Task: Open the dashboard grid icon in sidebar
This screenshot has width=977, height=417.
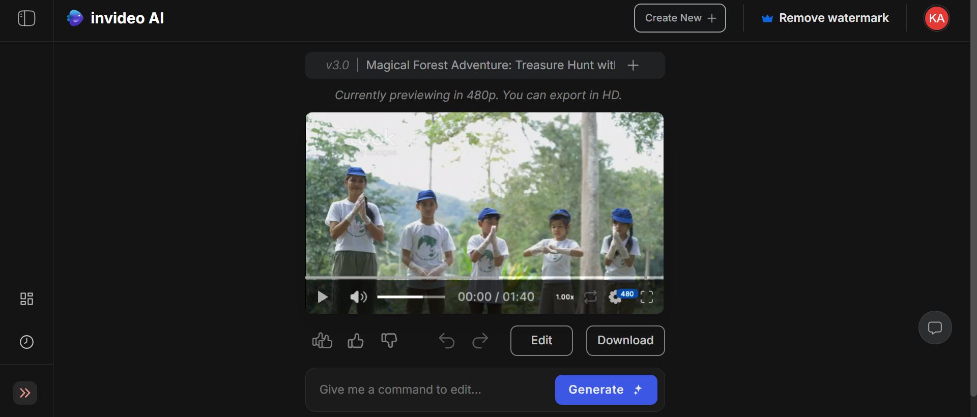Action: tap(26, 299)
